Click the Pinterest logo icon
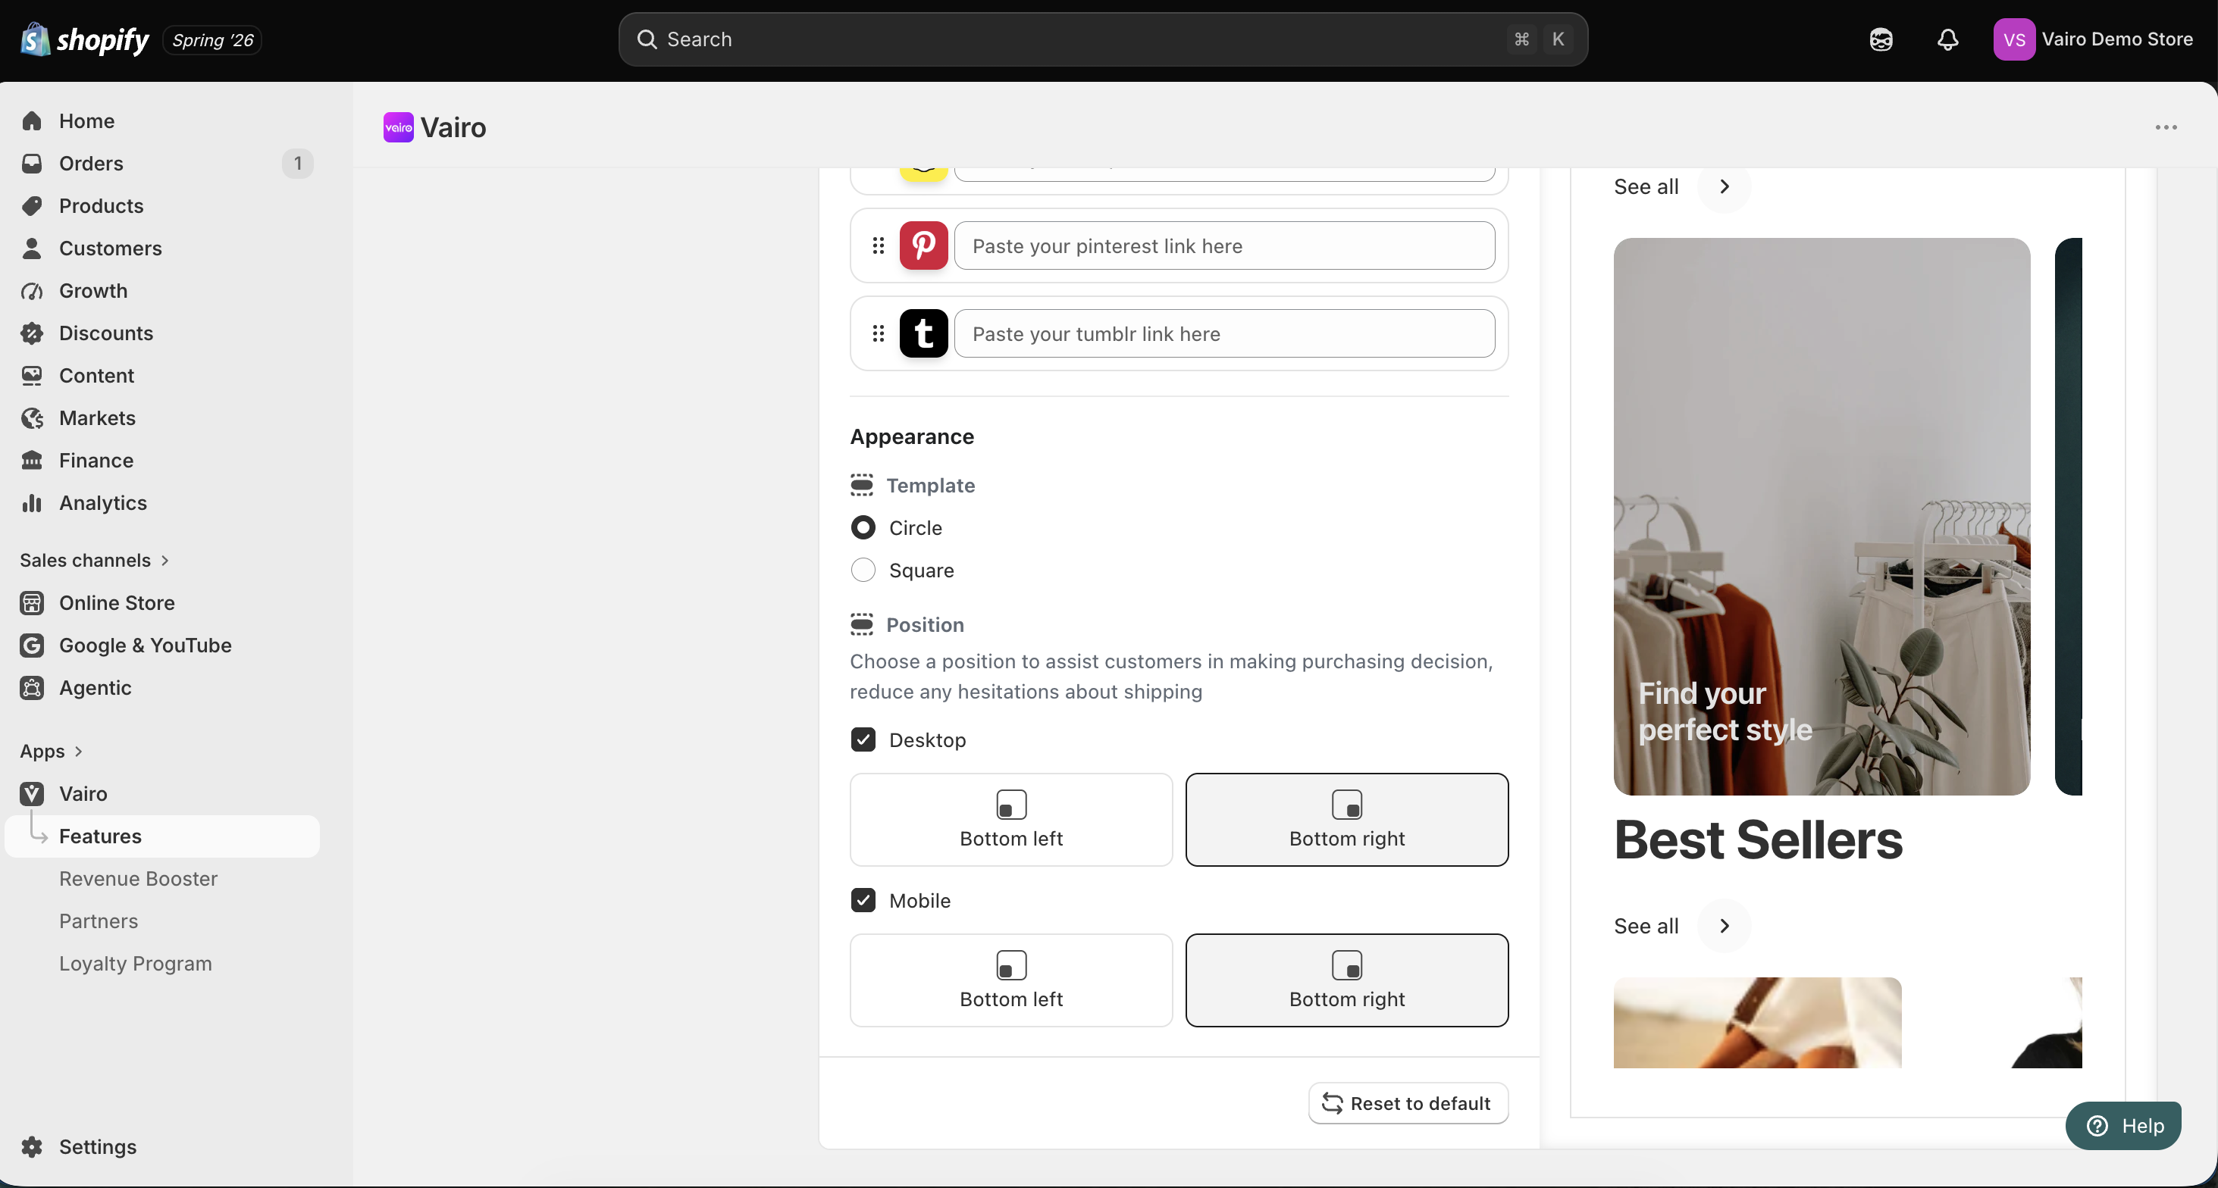2218x1188 pixels. (924, 245)
